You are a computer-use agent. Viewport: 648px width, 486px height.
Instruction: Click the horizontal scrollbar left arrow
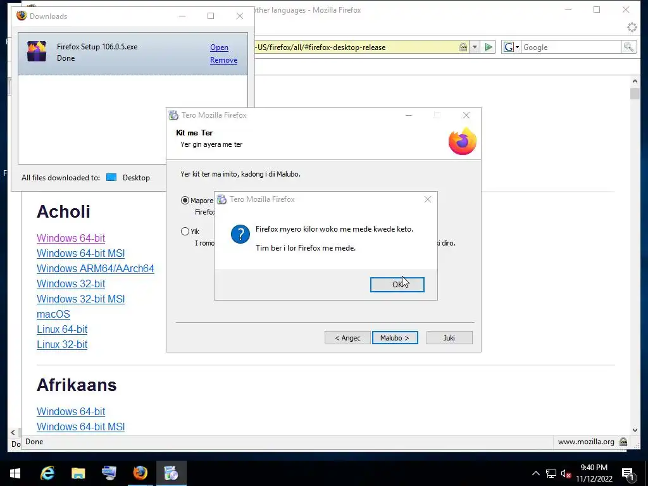point(13,432)
